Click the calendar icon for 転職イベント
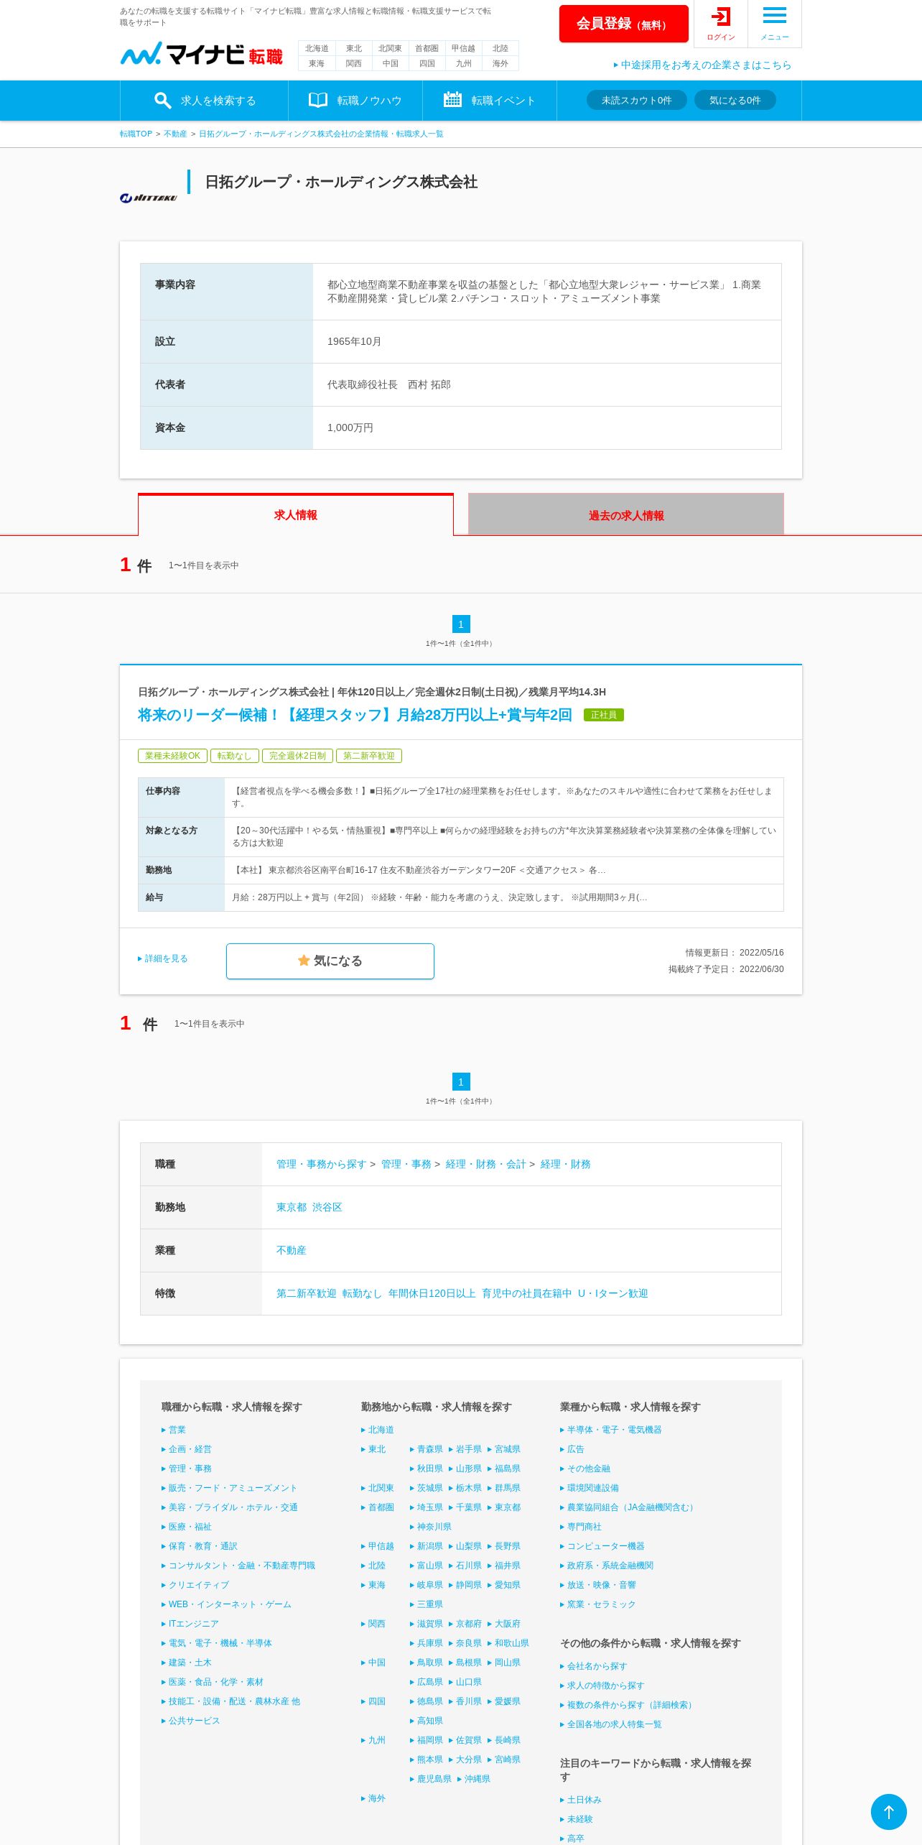The image size is (922, 1845). pos(452,100)
